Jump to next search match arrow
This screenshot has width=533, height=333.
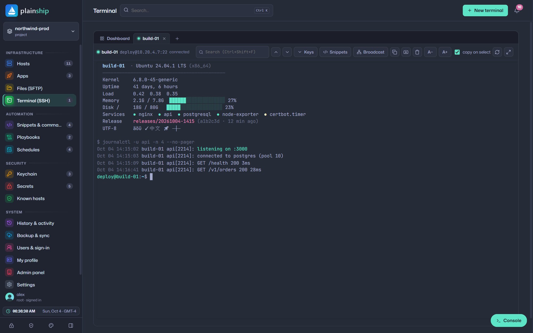(287, 52)
